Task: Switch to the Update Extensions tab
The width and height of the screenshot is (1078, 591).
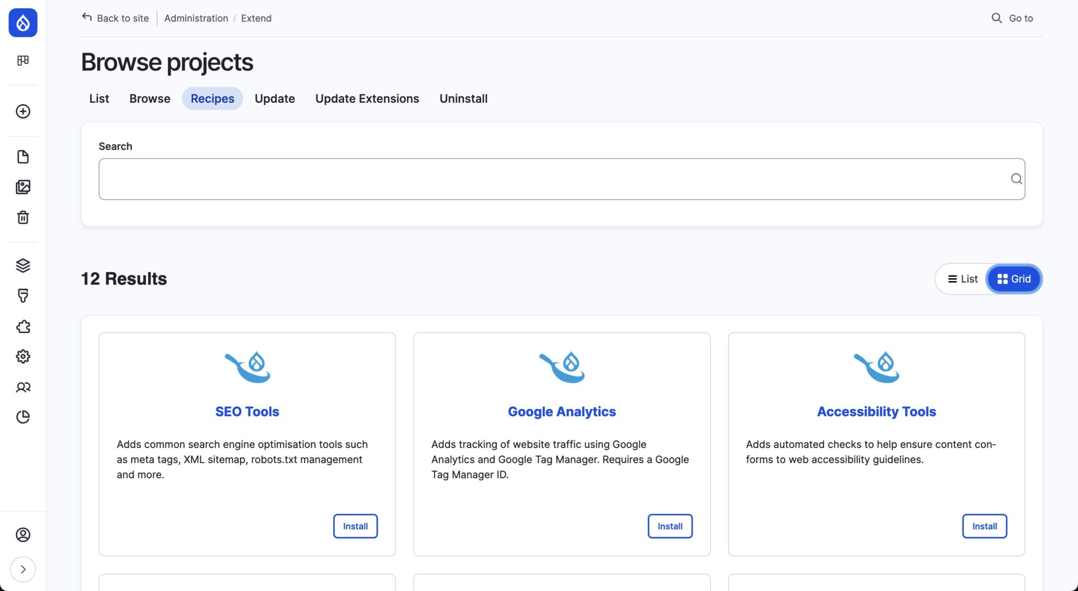Action: tap(367, 98)
